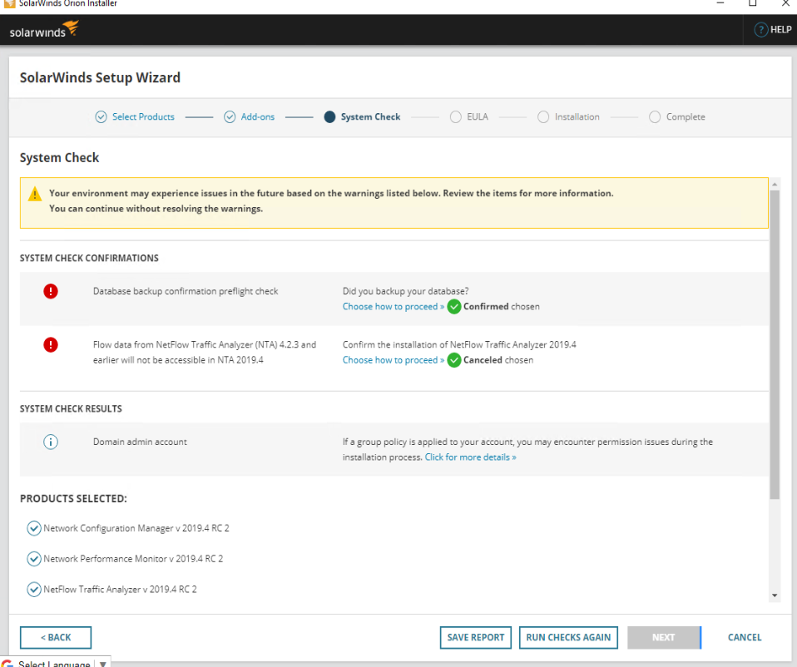
Task: Click 'SolarWinds Setup Wizard' title
Action: tap(100, 77)
